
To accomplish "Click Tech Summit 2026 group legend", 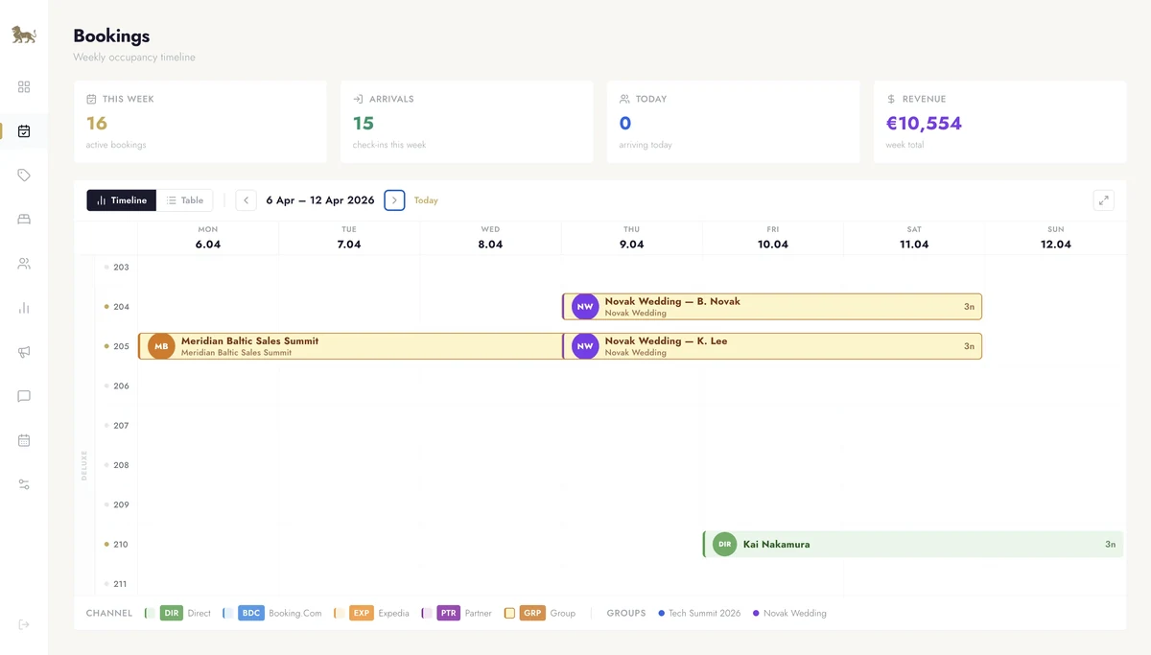I will (x=699, y=613).
